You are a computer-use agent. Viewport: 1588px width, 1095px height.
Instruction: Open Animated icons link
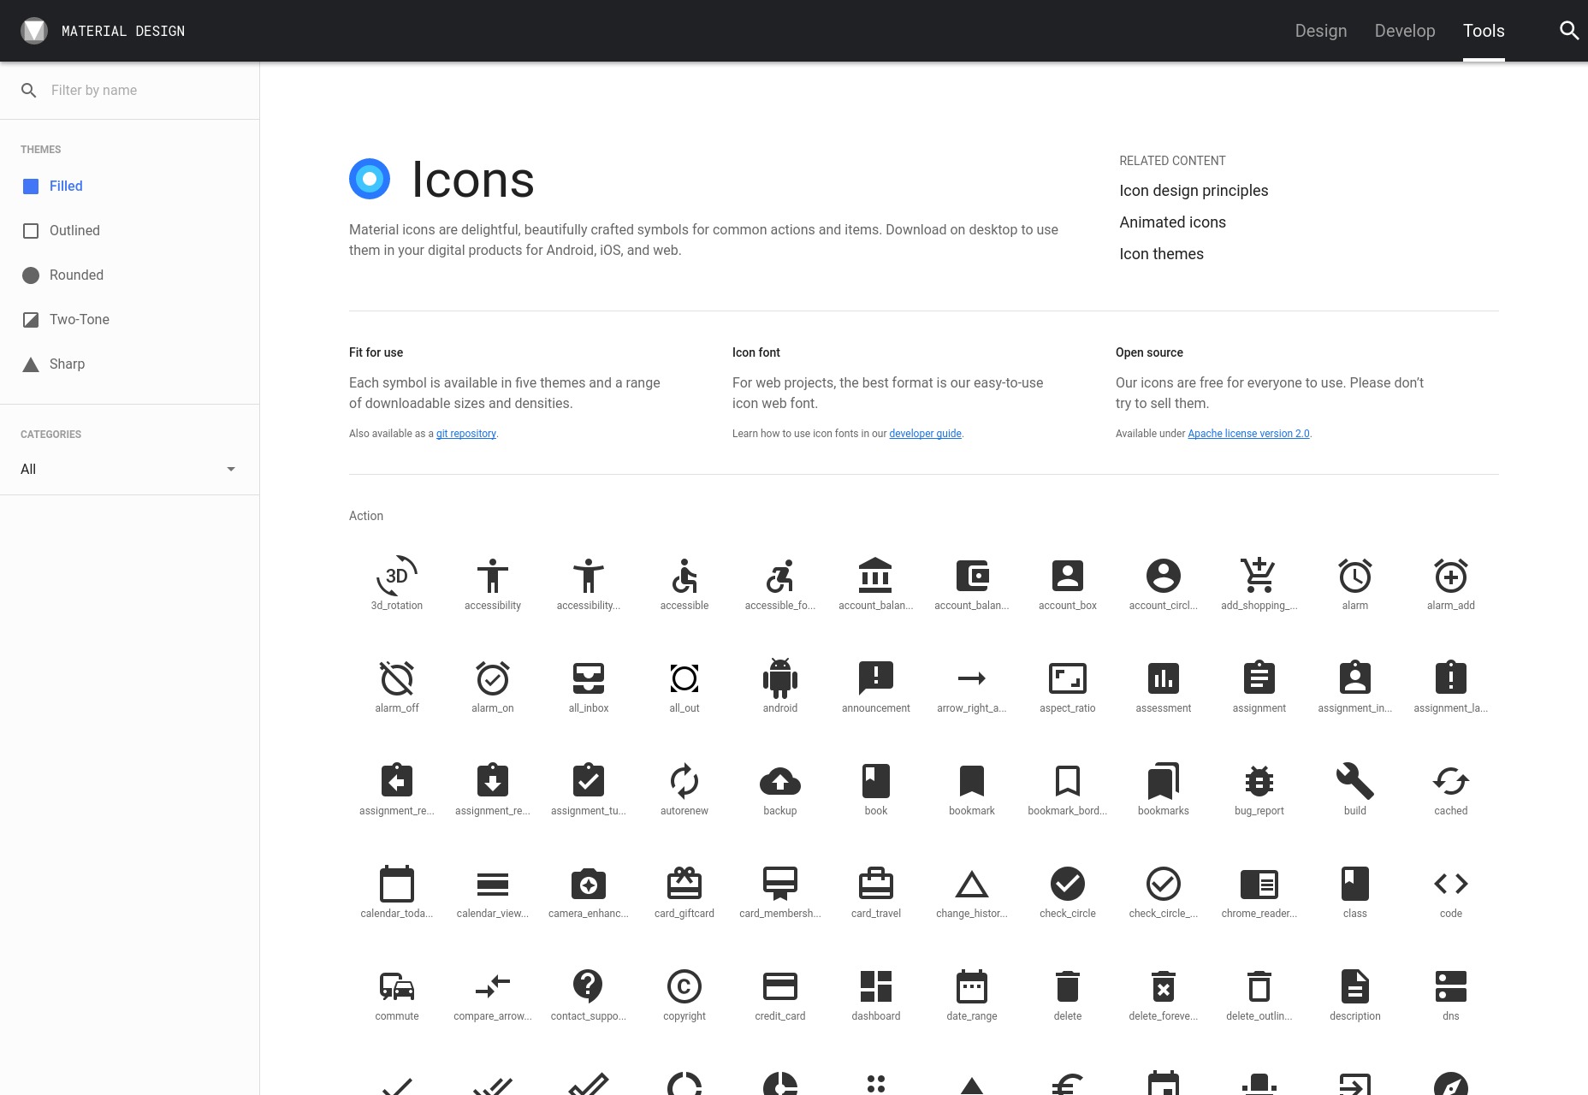(1172, 222)
